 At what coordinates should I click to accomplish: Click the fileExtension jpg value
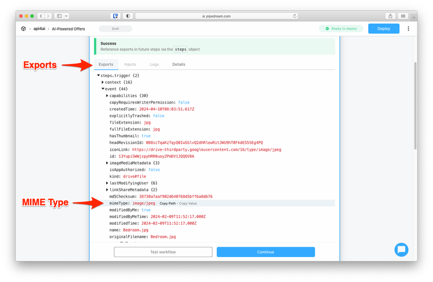(x=147, y=123)
